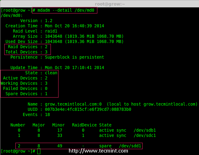The height and width of the screenshot is (155, 199).
Task: Click the Events count line
Action: (36, 114)
